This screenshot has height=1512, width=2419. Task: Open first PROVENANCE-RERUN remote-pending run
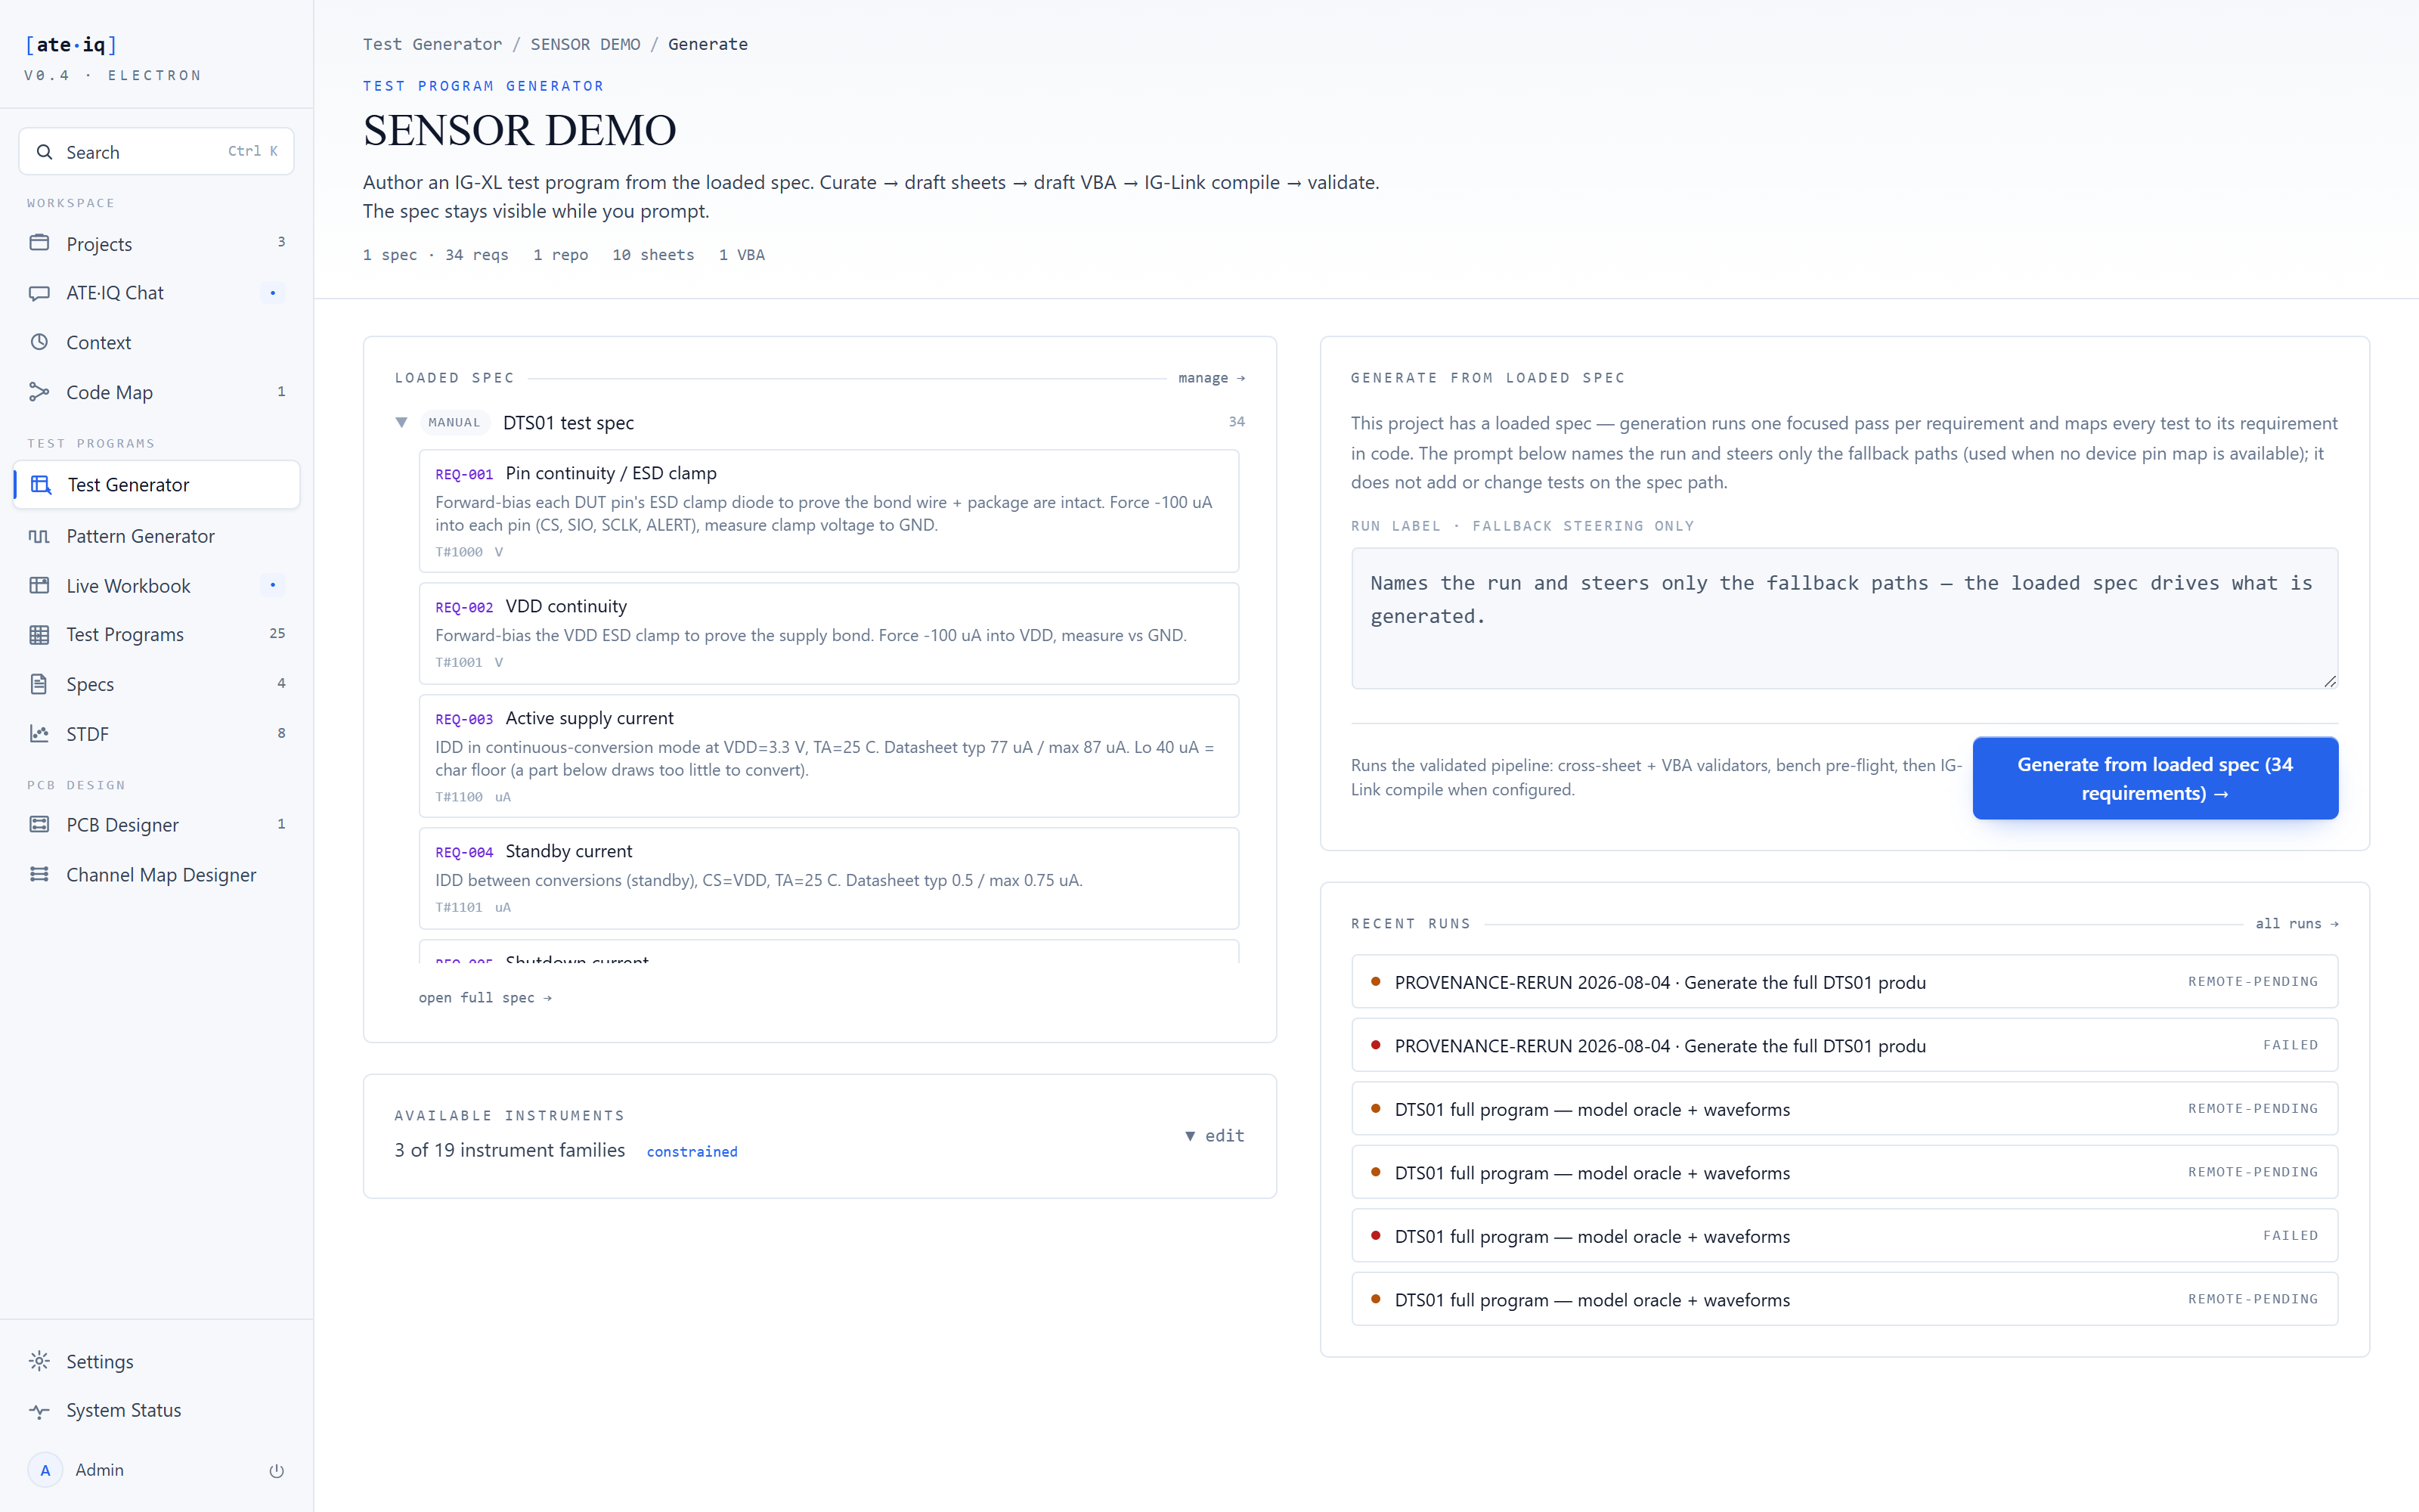tap(1844, 982)
